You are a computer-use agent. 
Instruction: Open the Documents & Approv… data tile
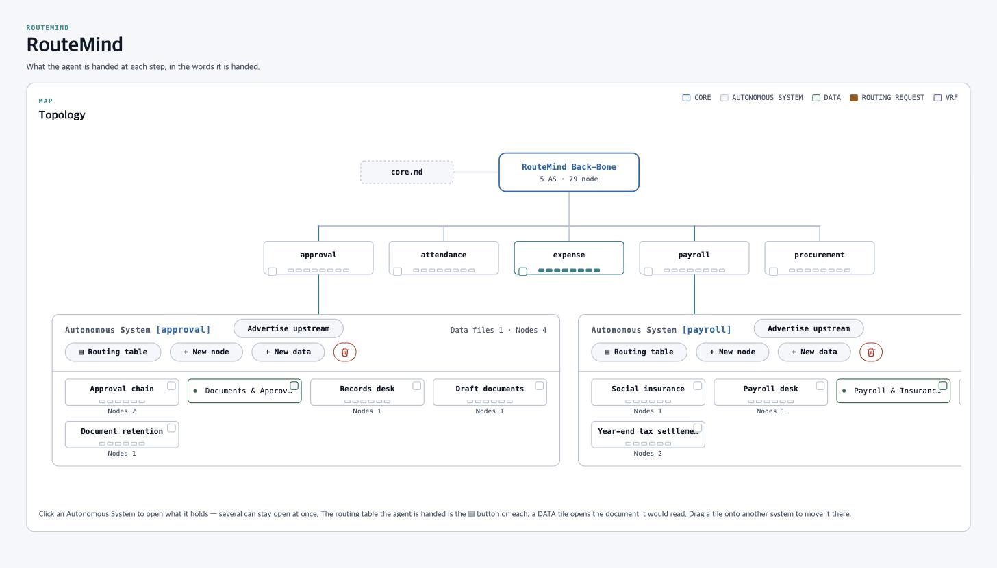tap(244, 391)
